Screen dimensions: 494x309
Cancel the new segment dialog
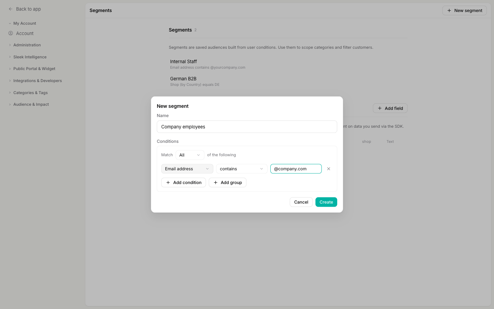point(301,202)
